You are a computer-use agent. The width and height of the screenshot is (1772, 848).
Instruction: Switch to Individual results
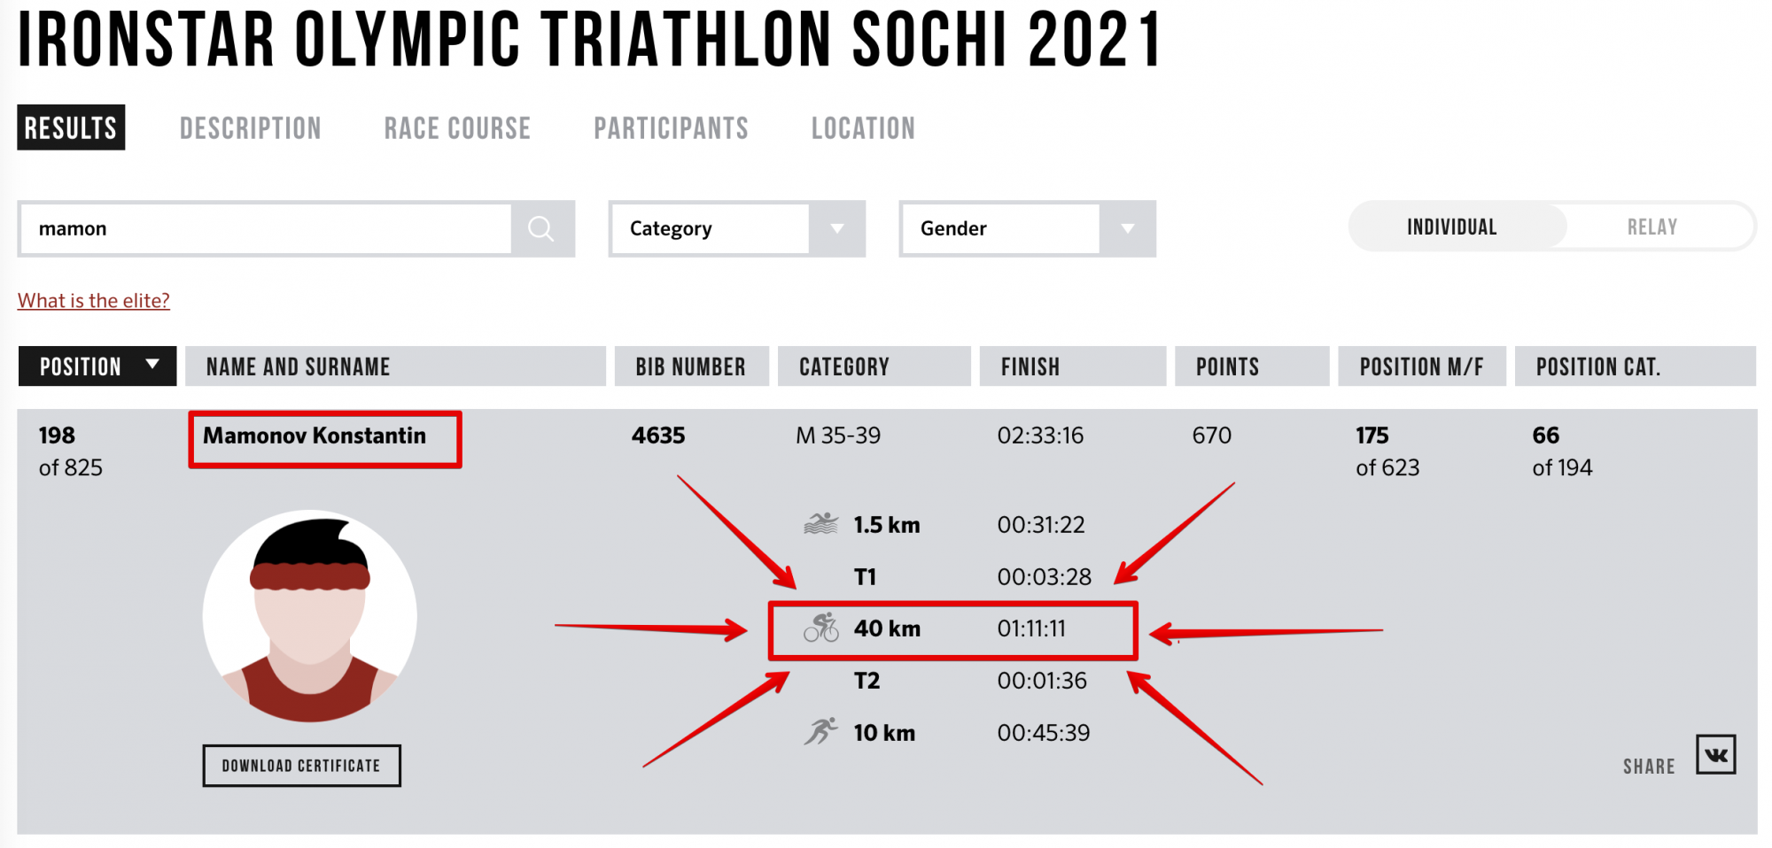click(1451, 227)
